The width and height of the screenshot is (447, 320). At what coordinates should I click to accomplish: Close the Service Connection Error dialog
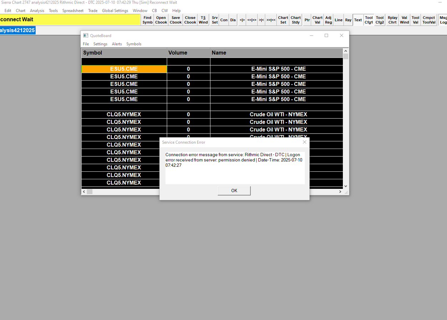click(304, 142)
